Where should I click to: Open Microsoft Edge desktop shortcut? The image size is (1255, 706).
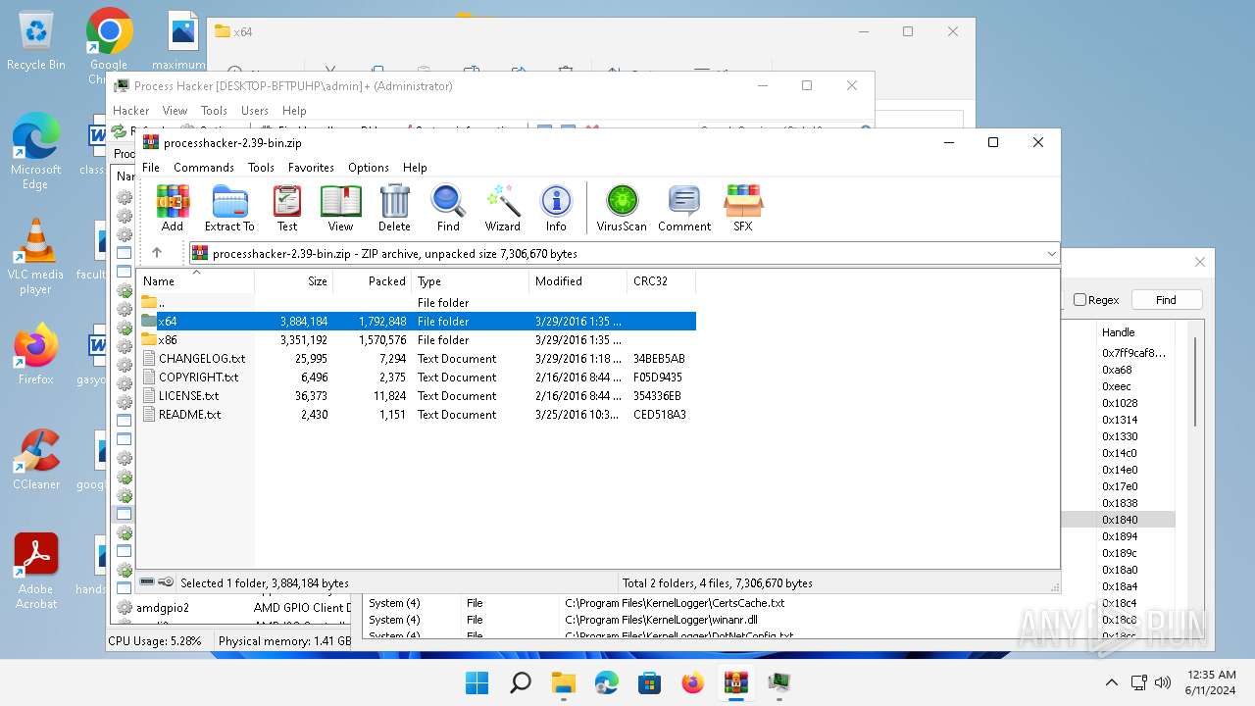click(35, 151)
